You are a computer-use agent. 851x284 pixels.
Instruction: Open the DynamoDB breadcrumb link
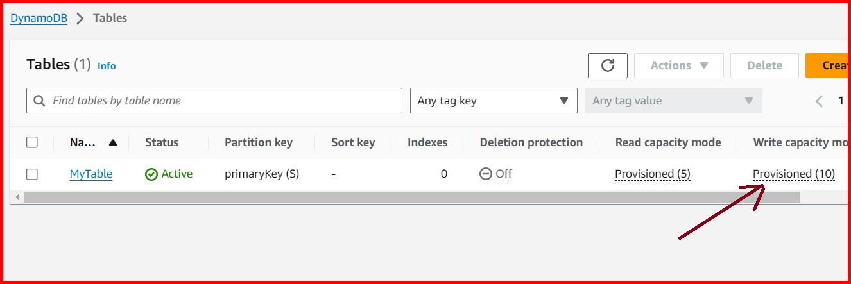tap(39, 19)
